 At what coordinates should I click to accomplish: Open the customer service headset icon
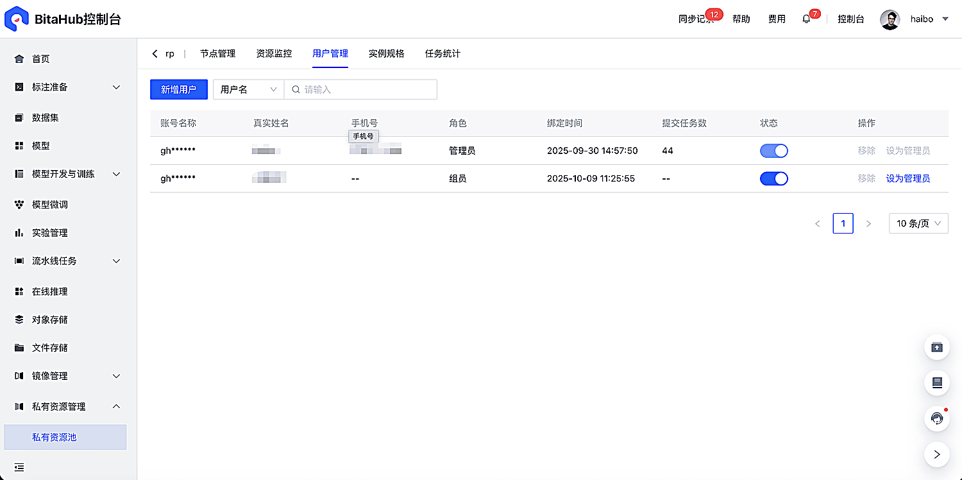[x=937, y=419]
